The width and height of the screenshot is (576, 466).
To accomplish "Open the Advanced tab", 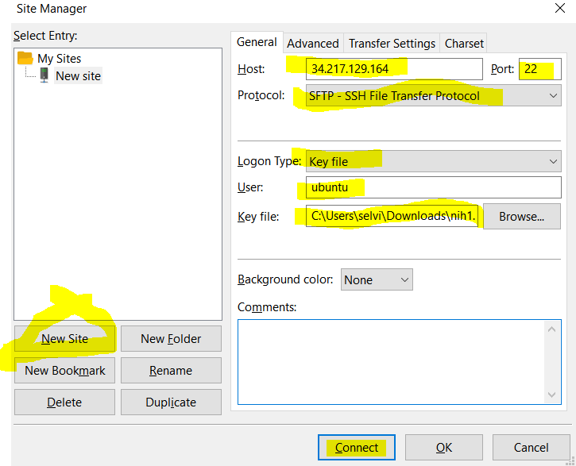I will pos(313,44).
